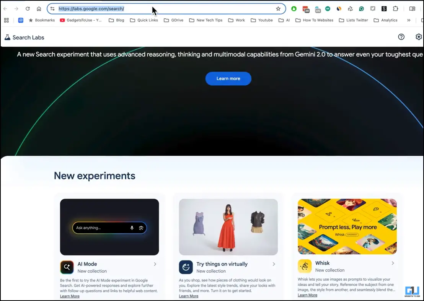Open the Work bookmarks folder
The height and width of the screenshot is (301, 424).
pyautogui.click(x=236, y=20)
